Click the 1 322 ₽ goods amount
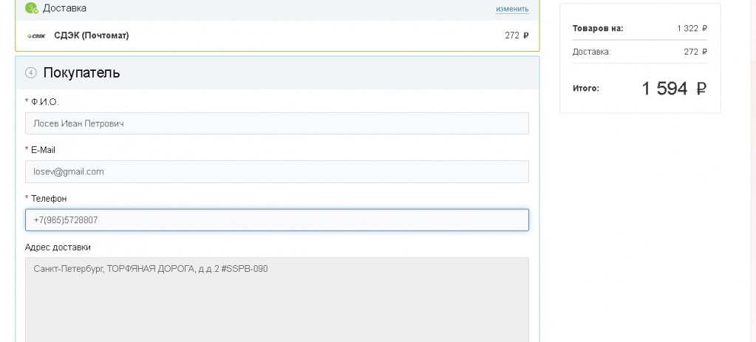Viewport: 756px width, 342px height. (x=692, y=28)
